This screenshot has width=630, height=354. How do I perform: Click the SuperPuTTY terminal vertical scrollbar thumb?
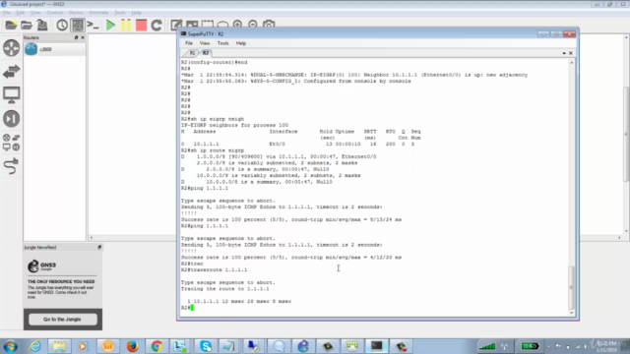pos(571,287)
